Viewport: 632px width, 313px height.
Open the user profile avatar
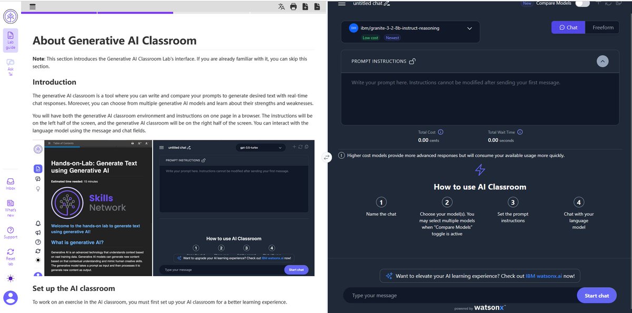pos(11,298)
